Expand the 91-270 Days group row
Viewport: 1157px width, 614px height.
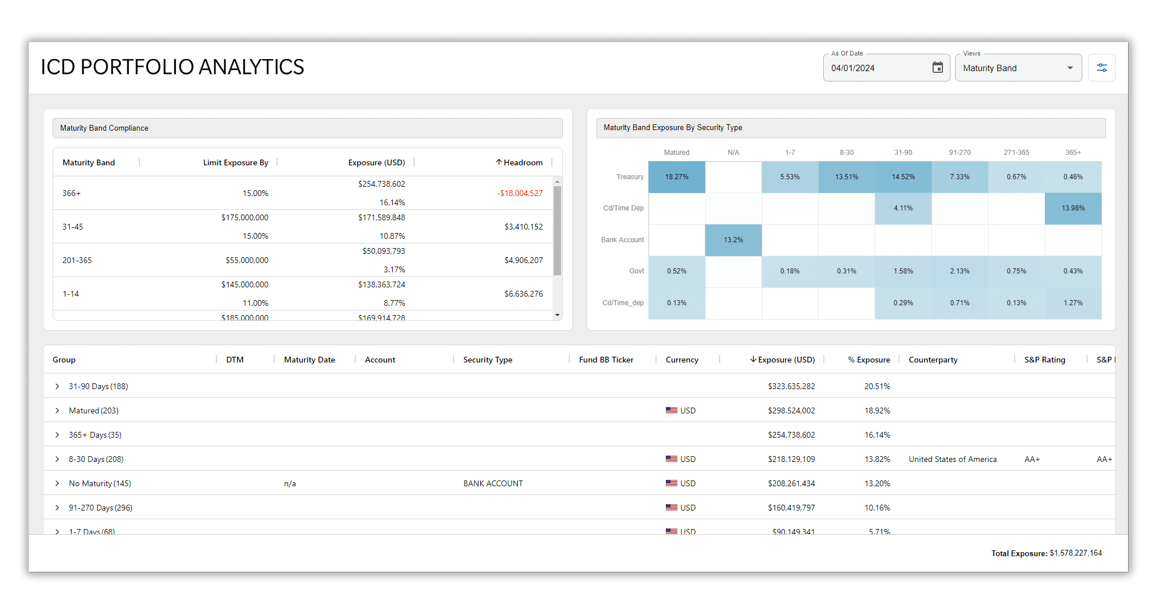click(57, 508)
